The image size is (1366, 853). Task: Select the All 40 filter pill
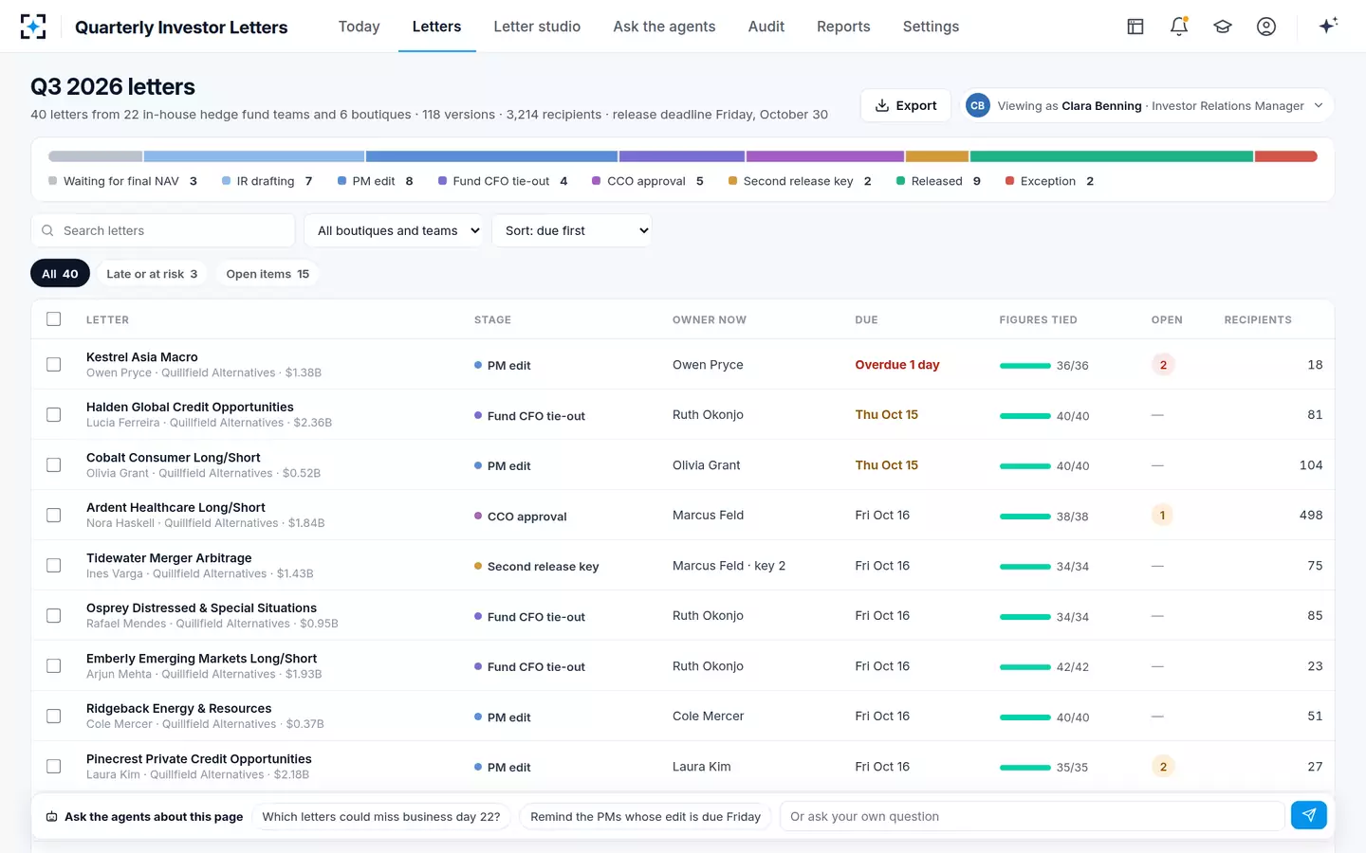[x=60, y=274]
